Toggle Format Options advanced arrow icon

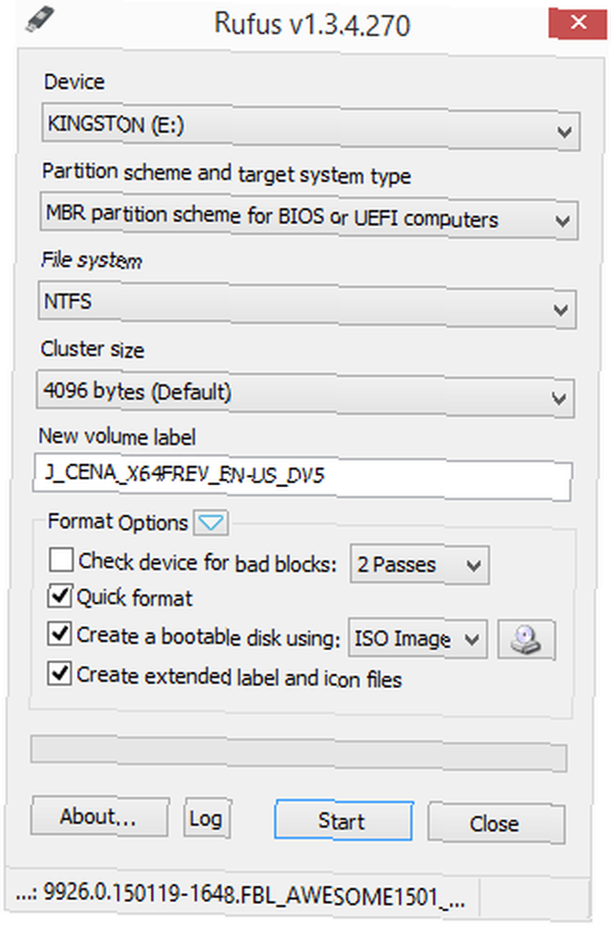click(211, 522)
